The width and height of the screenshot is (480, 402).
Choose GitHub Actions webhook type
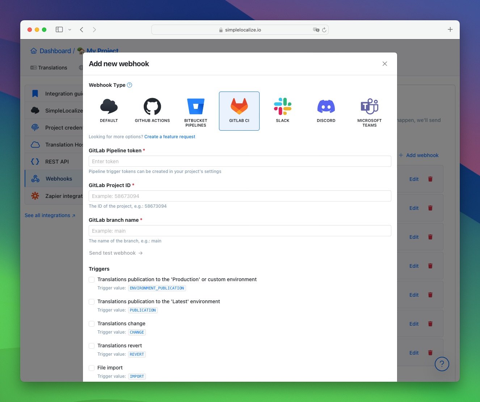152,111
